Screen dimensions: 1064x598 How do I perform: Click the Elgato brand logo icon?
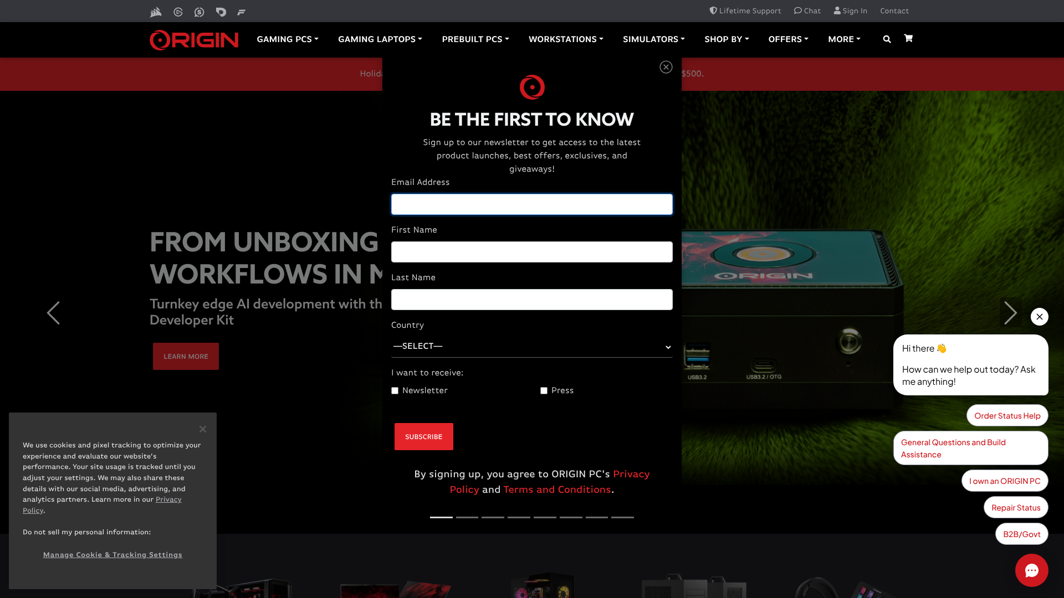pos(178,12)
